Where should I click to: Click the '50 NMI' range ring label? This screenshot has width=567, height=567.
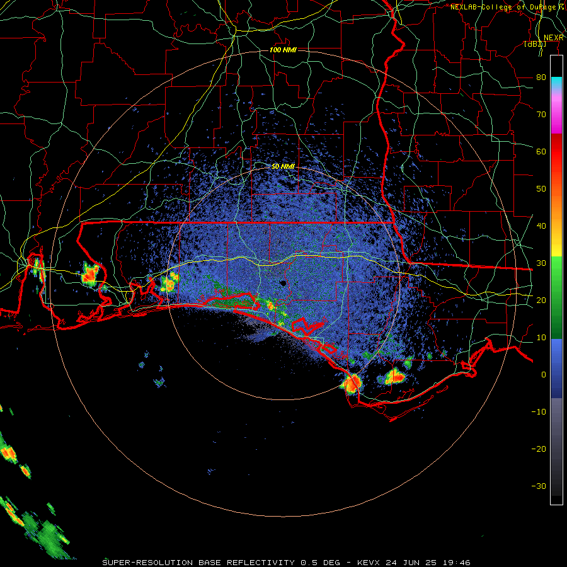point(283,167)
